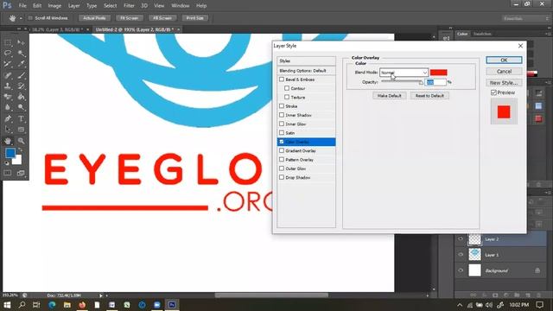
Task: Select the Spot Healing Brush tool
Action: pos(8,75)
